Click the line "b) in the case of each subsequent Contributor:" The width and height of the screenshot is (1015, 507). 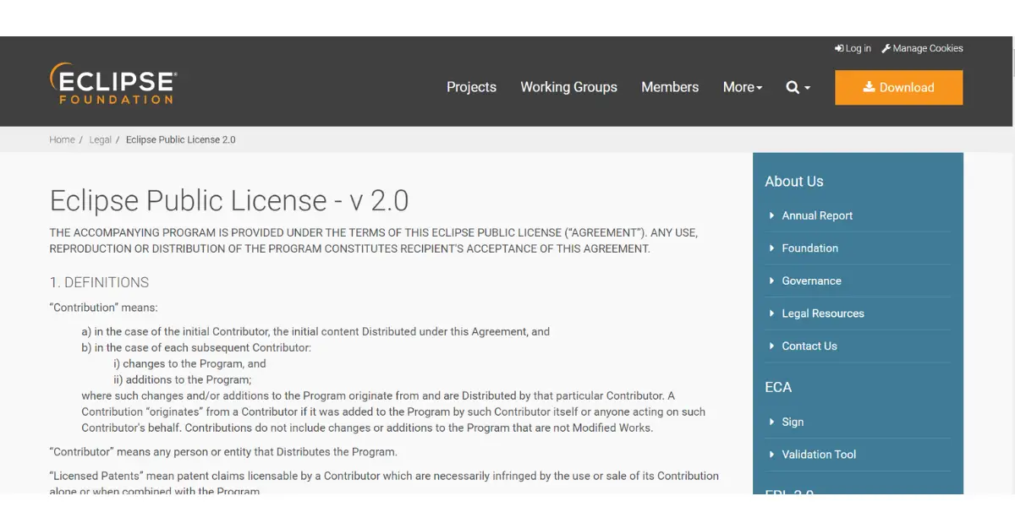point(196,347)
